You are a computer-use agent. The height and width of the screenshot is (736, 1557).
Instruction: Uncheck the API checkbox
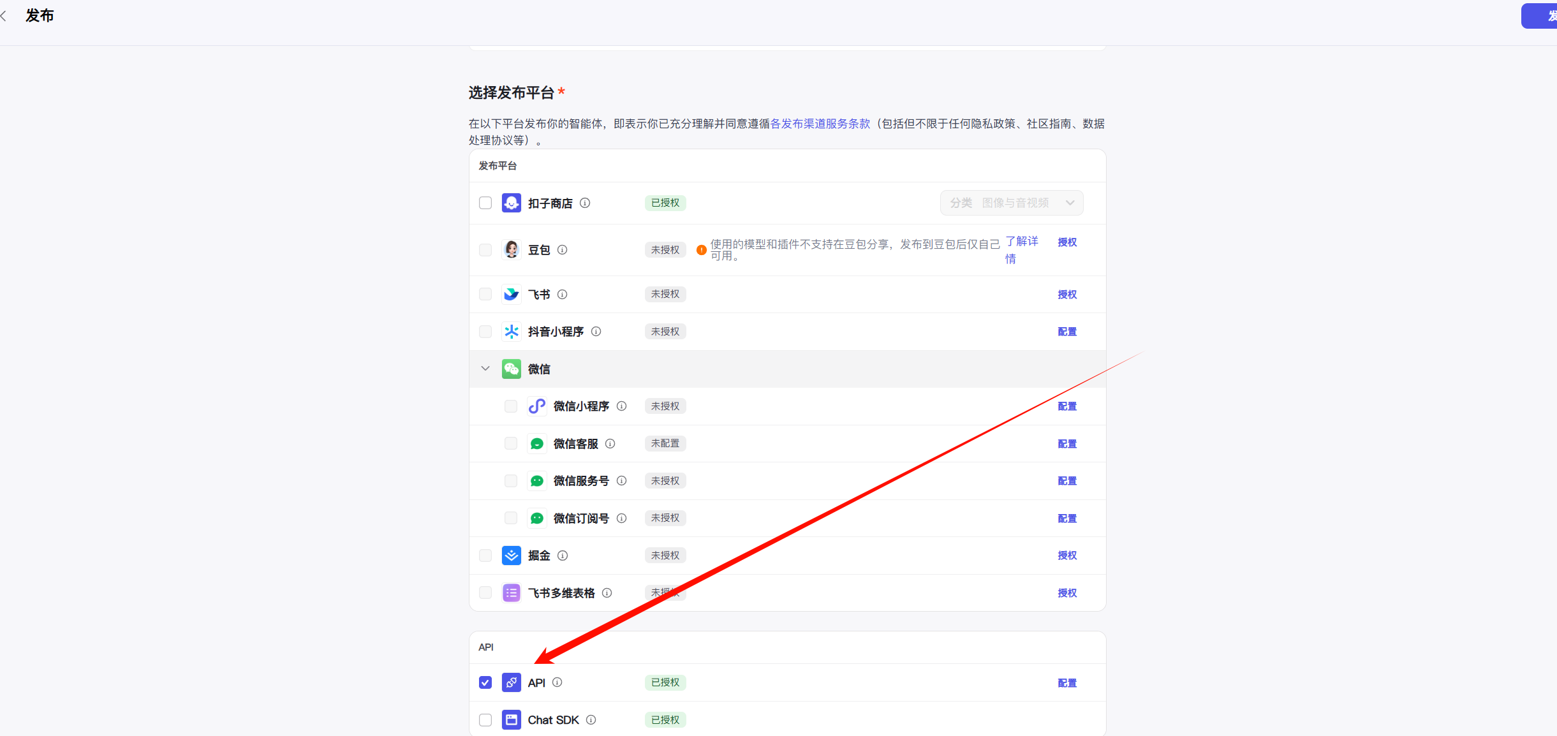[485, 682]
